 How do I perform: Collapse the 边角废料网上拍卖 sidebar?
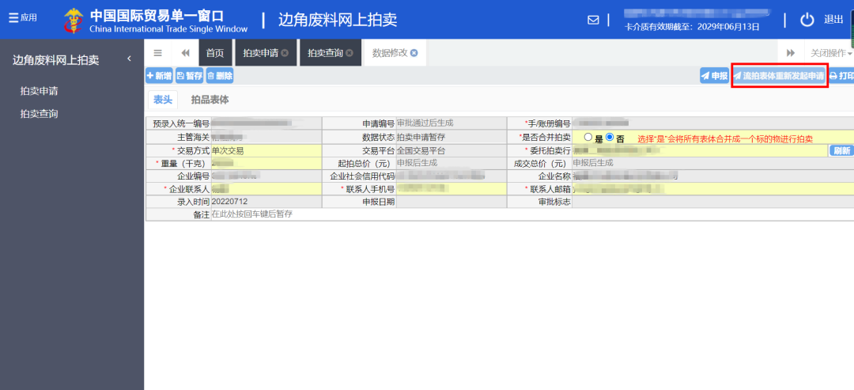[129, 59]
